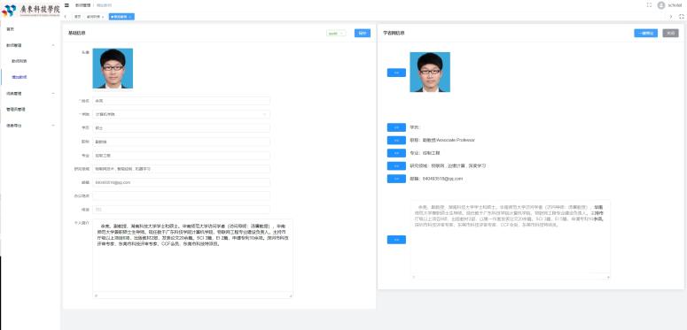The width and height of the screenshot is (687, 330).
Task: Click the sync button beside Associate Professor title
Action: point(396,141)
